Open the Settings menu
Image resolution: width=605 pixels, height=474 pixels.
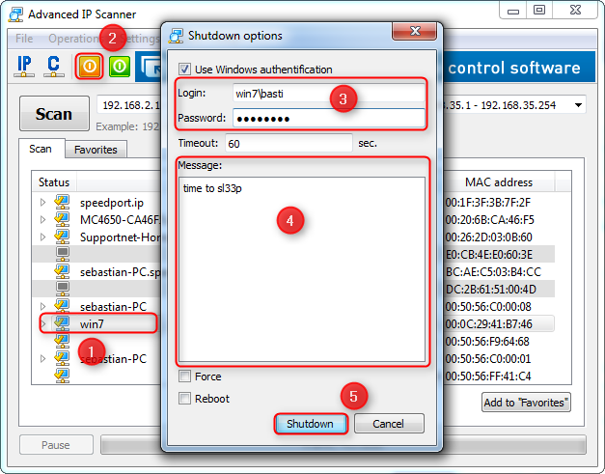coord(141,39)
